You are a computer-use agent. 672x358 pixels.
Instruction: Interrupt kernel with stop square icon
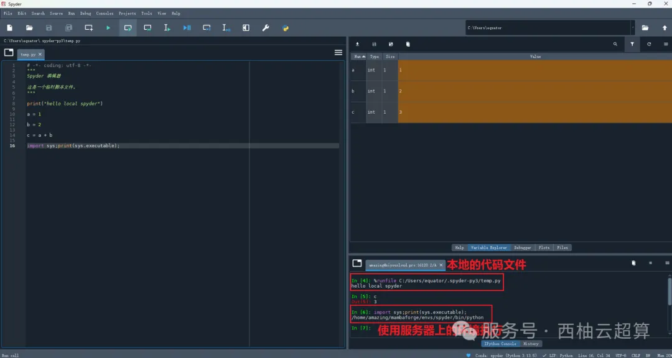pos(650,263)
